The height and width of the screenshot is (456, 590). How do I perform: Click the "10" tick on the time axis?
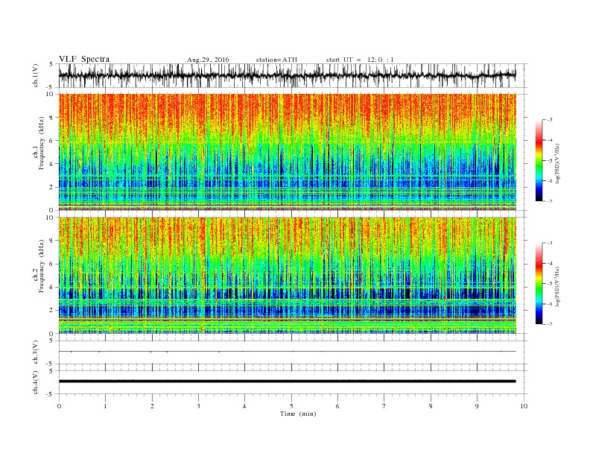pos(524,406)
